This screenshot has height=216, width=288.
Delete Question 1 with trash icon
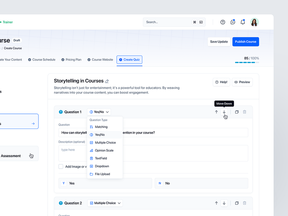tap(244, 112)
